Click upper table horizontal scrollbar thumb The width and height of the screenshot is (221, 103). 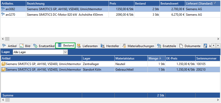click(x=7, y=39)
